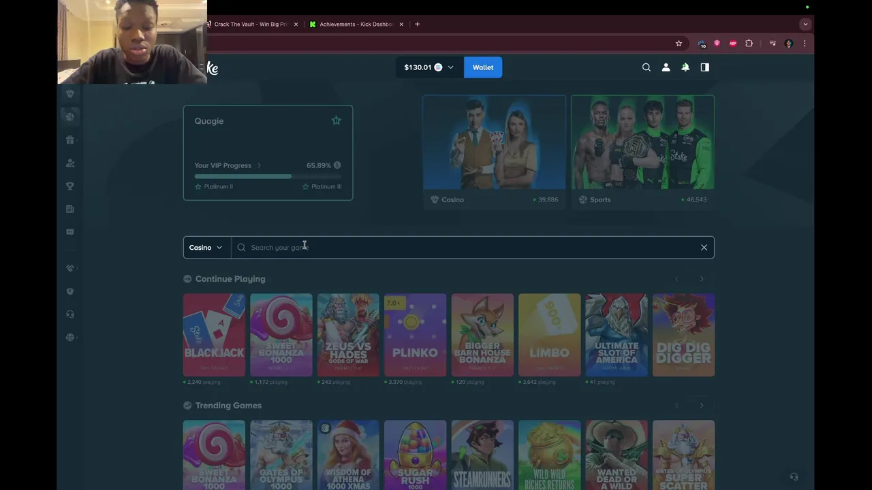Launch the Blackjack game tile
872x490 pixels.
[x=214, y=335]
